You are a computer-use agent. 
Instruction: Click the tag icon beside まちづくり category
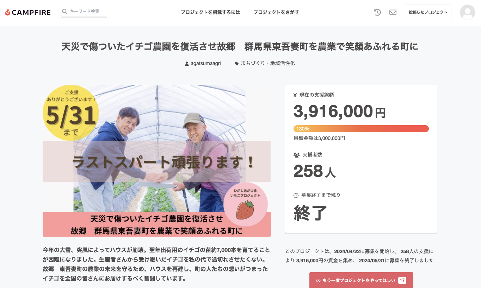pyautogui.click(x=237, y=64)
